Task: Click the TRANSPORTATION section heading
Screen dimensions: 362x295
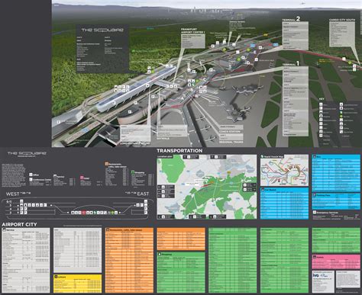Action: (x=179, y=151)
